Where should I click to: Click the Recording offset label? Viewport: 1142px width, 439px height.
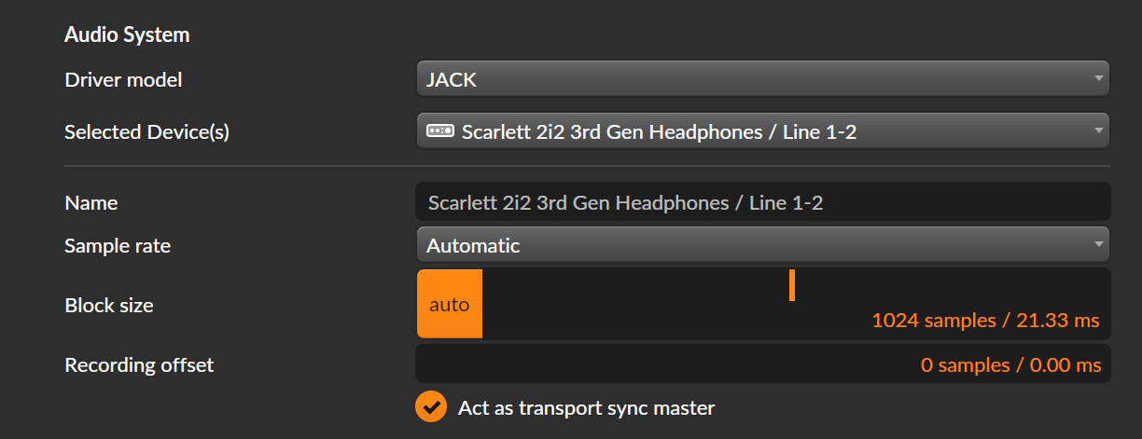[139, 365]
